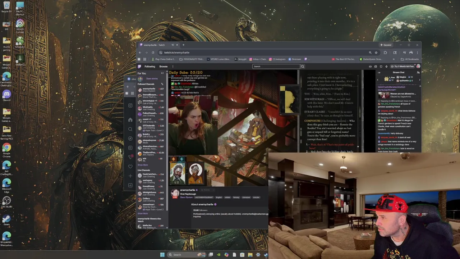
Task: Open the Twitch Prime loot crown icon
Action: (x=370, y=67)
